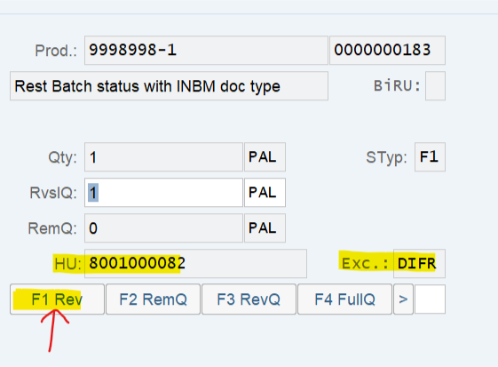This screenshot has width=498, height=367.
Task: Select the RvslQ PAL unit field
Action: click(265, 193)
